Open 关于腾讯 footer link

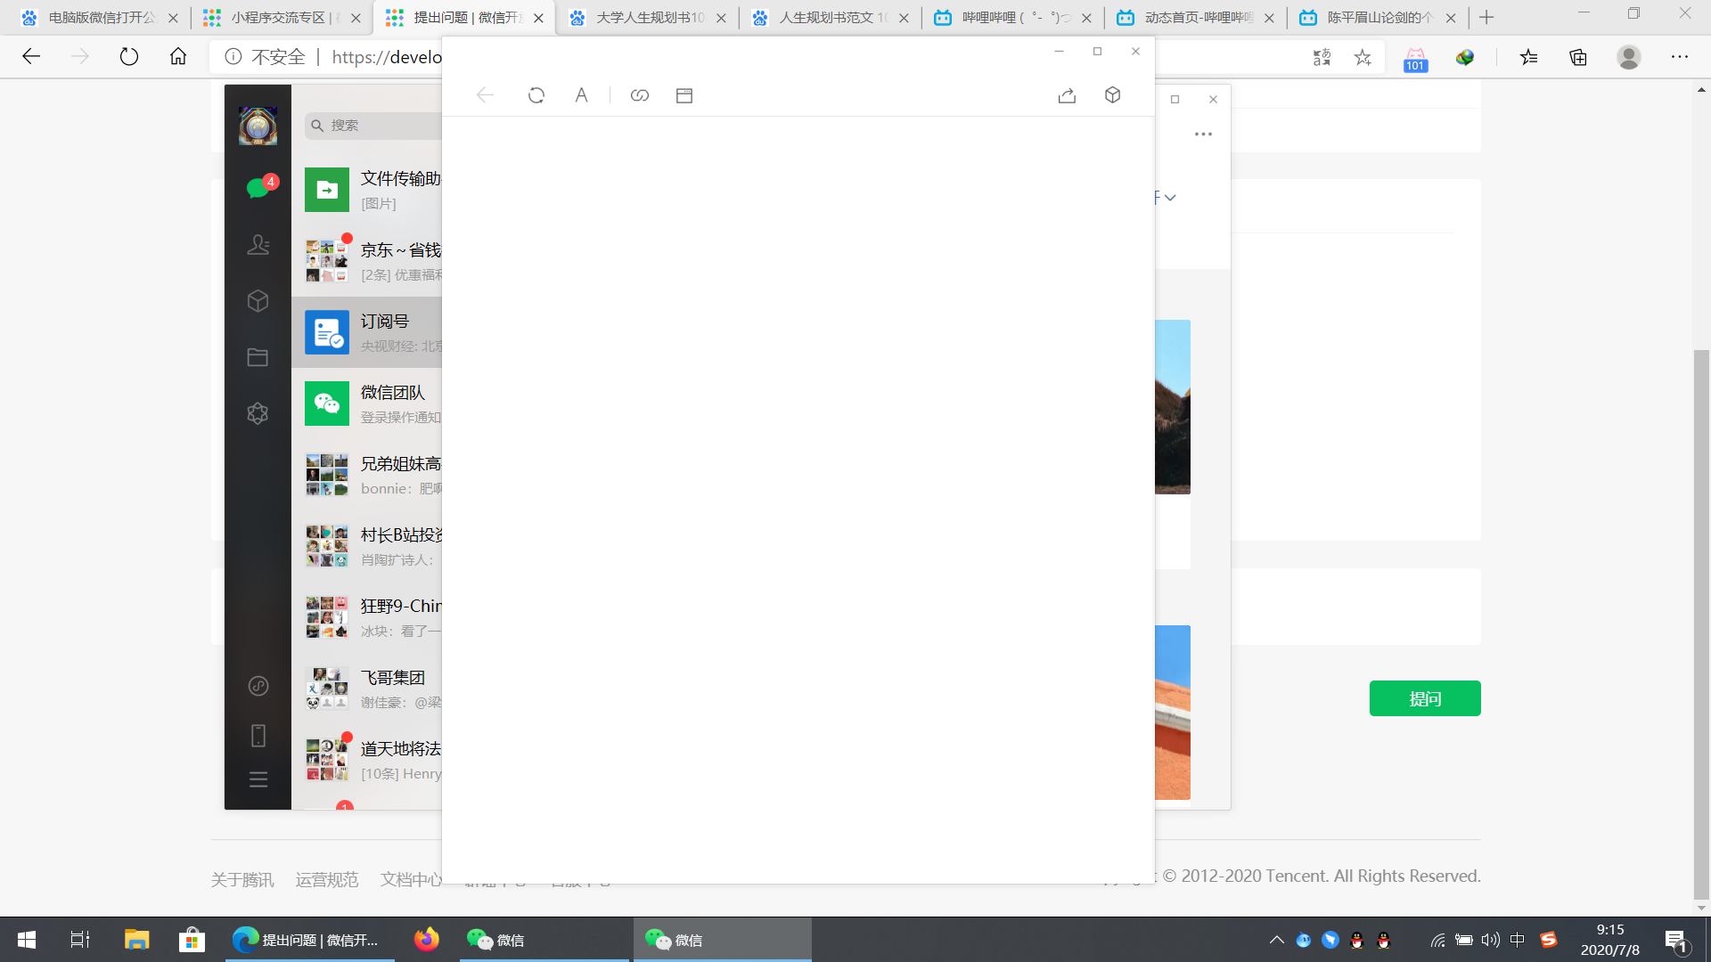[x=242, y=880]
